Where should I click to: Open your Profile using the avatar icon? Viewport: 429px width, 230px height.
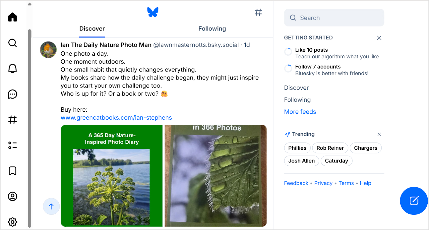(x=12, y=197)
